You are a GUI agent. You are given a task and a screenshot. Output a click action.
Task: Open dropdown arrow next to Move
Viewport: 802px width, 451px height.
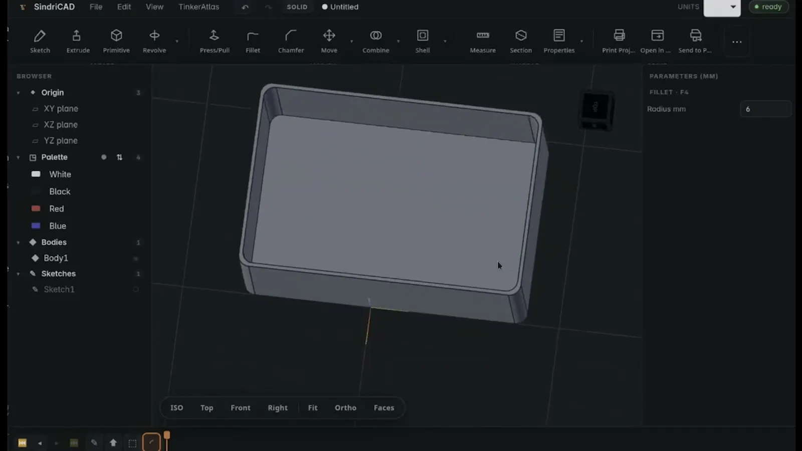point(351,42)
